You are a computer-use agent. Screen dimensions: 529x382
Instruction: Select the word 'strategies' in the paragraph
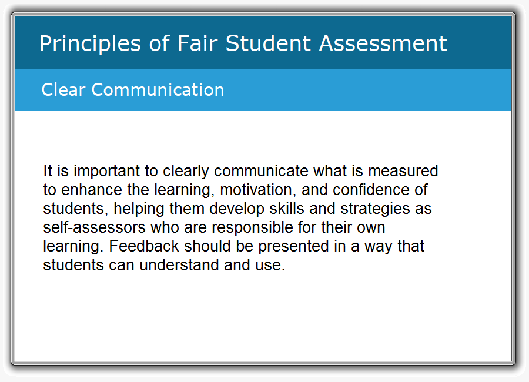tap(375, 209)
